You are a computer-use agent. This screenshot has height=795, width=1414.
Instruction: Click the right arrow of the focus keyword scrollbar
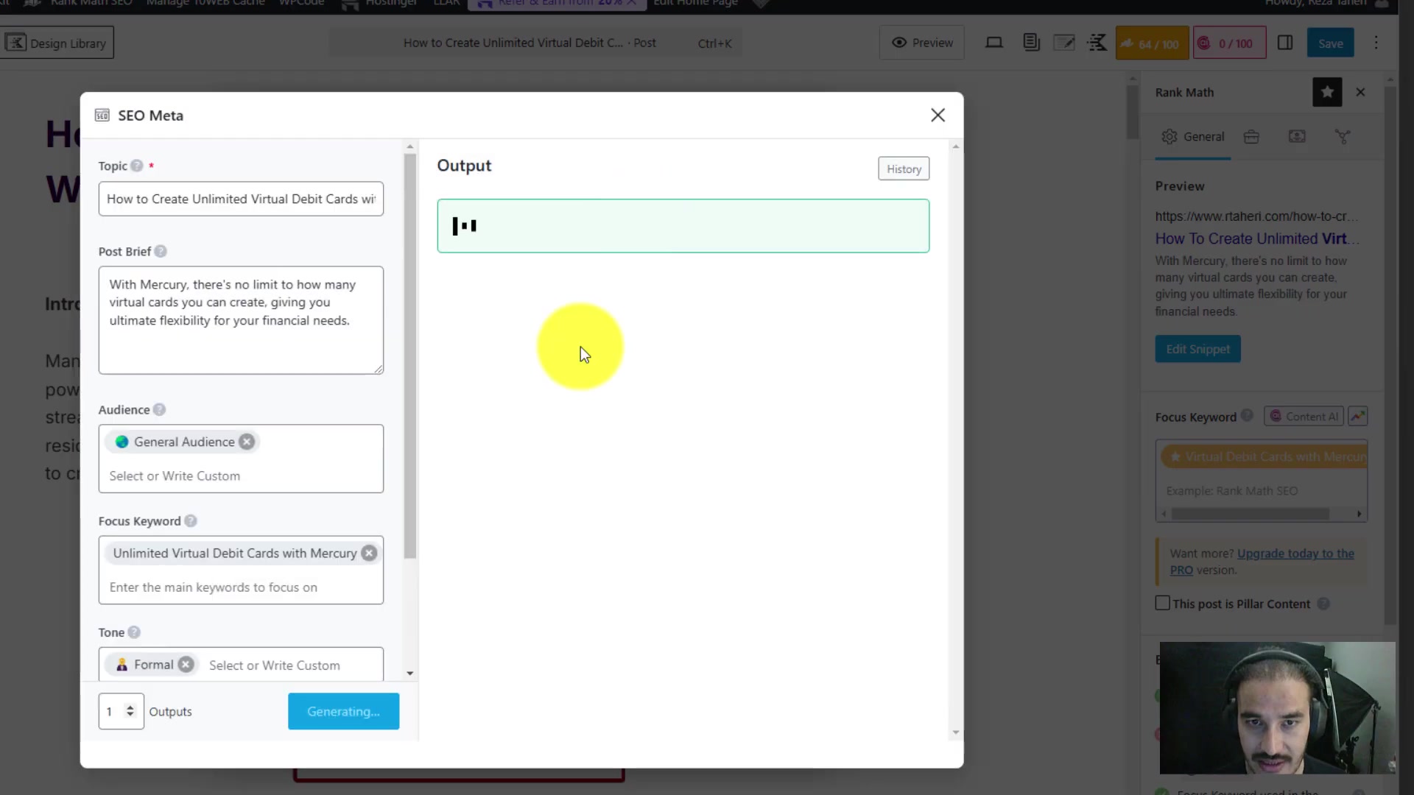[1360, 515]
